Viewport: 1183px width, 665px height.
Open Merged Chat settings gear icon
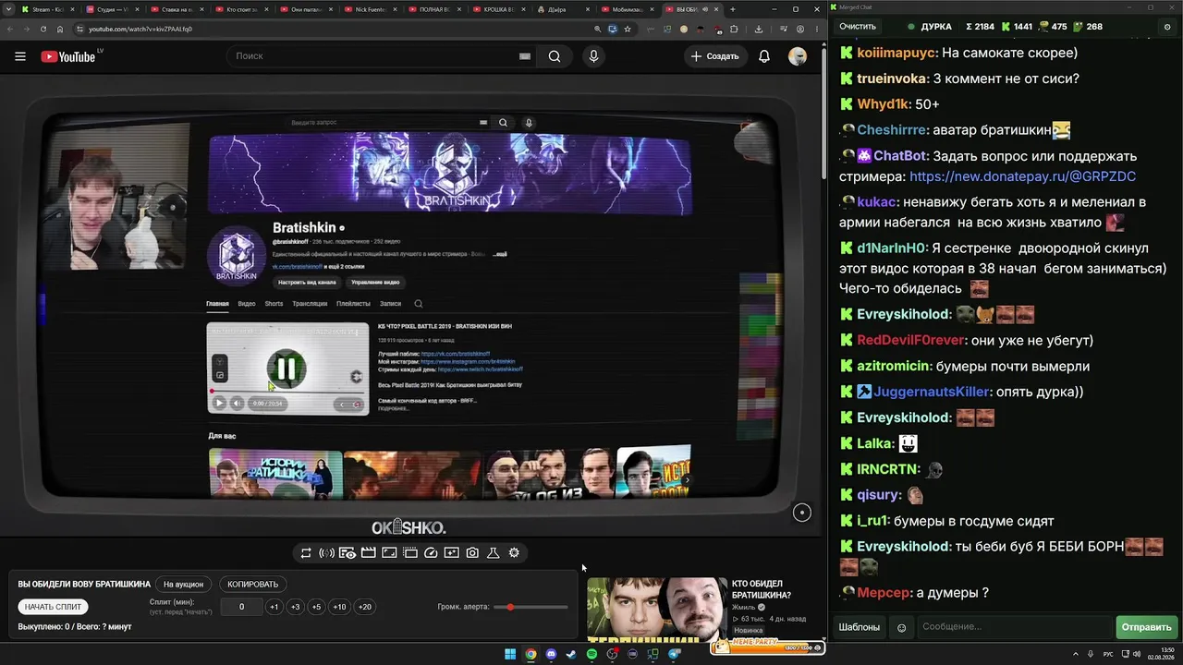[x=1167, y=28]
